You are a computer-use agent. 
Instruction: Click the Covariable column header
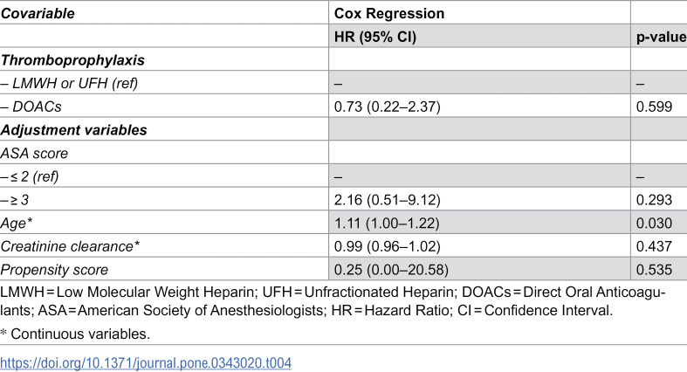coord(38,14)
